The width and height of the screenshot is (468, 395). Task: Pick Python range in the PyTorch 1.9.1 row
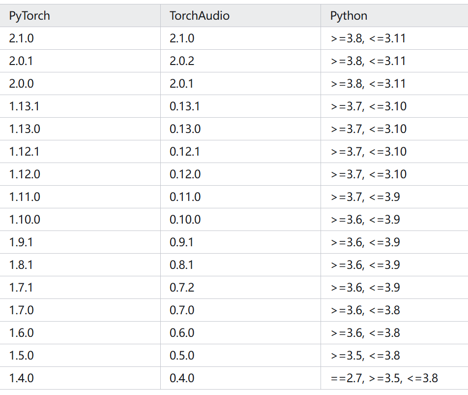coord(394,242)
